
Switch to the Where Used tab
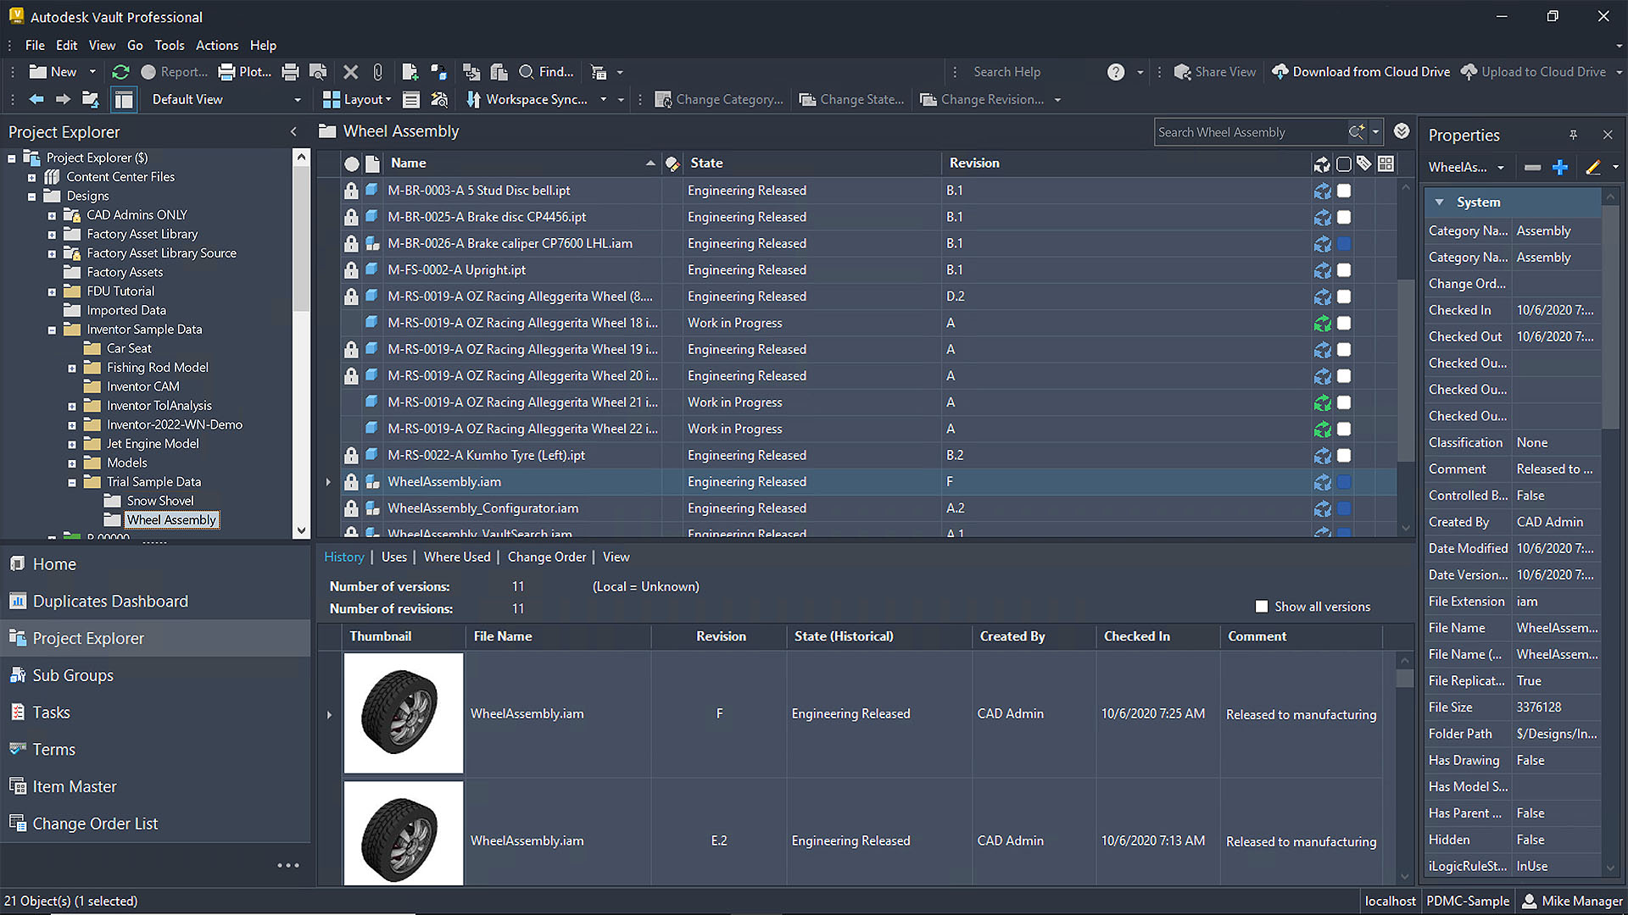coord(457,557)
